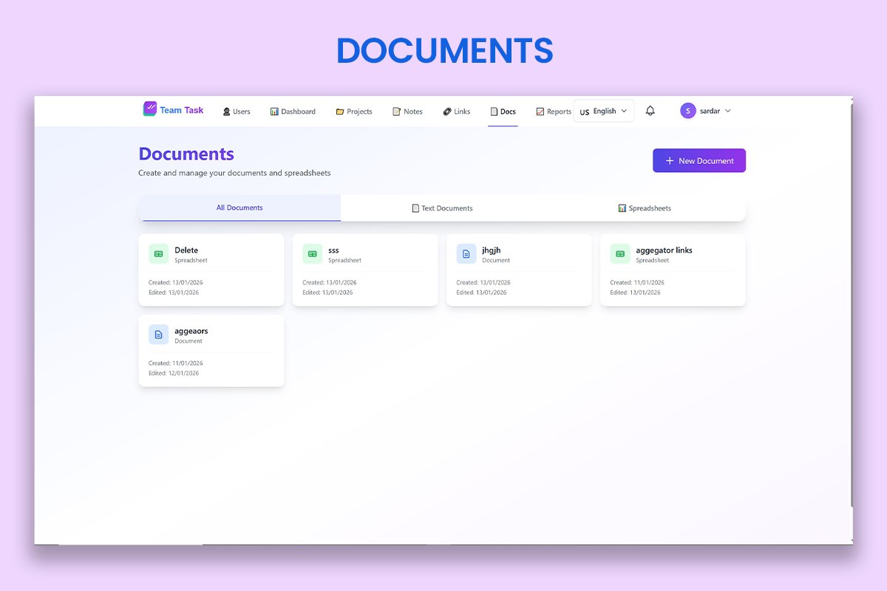Expand the sardar account menu

[x=707, y=111]
